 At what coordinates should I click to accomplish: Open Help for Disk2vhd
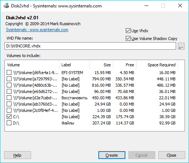point(17,155)
